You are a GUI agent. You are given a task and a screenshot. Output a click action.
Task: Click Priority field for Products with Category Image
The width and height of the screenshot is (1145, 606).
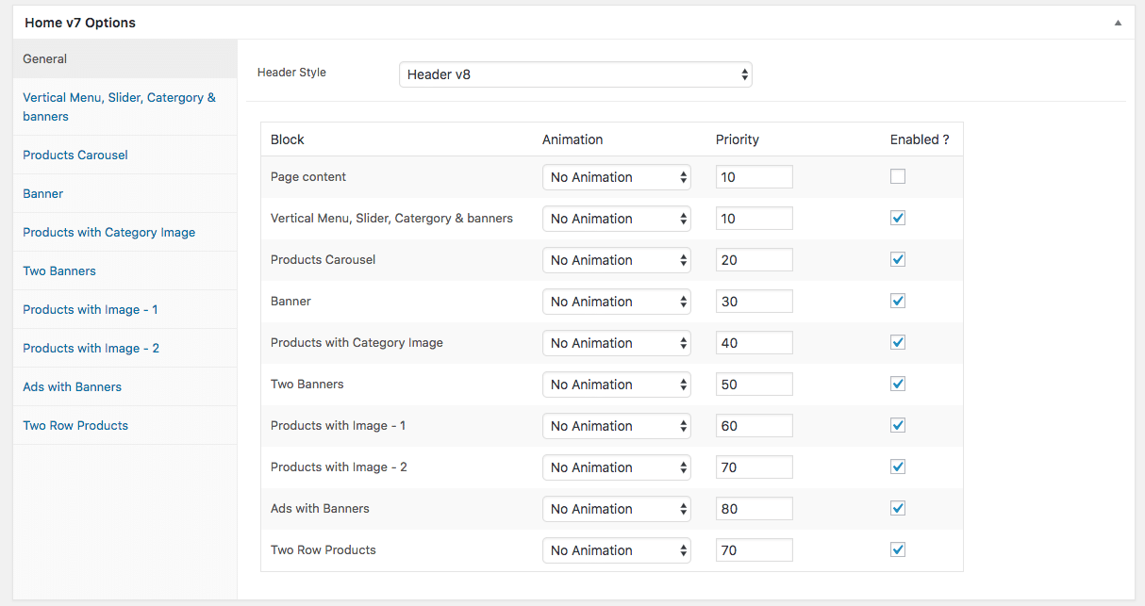(x=755, y=343)
